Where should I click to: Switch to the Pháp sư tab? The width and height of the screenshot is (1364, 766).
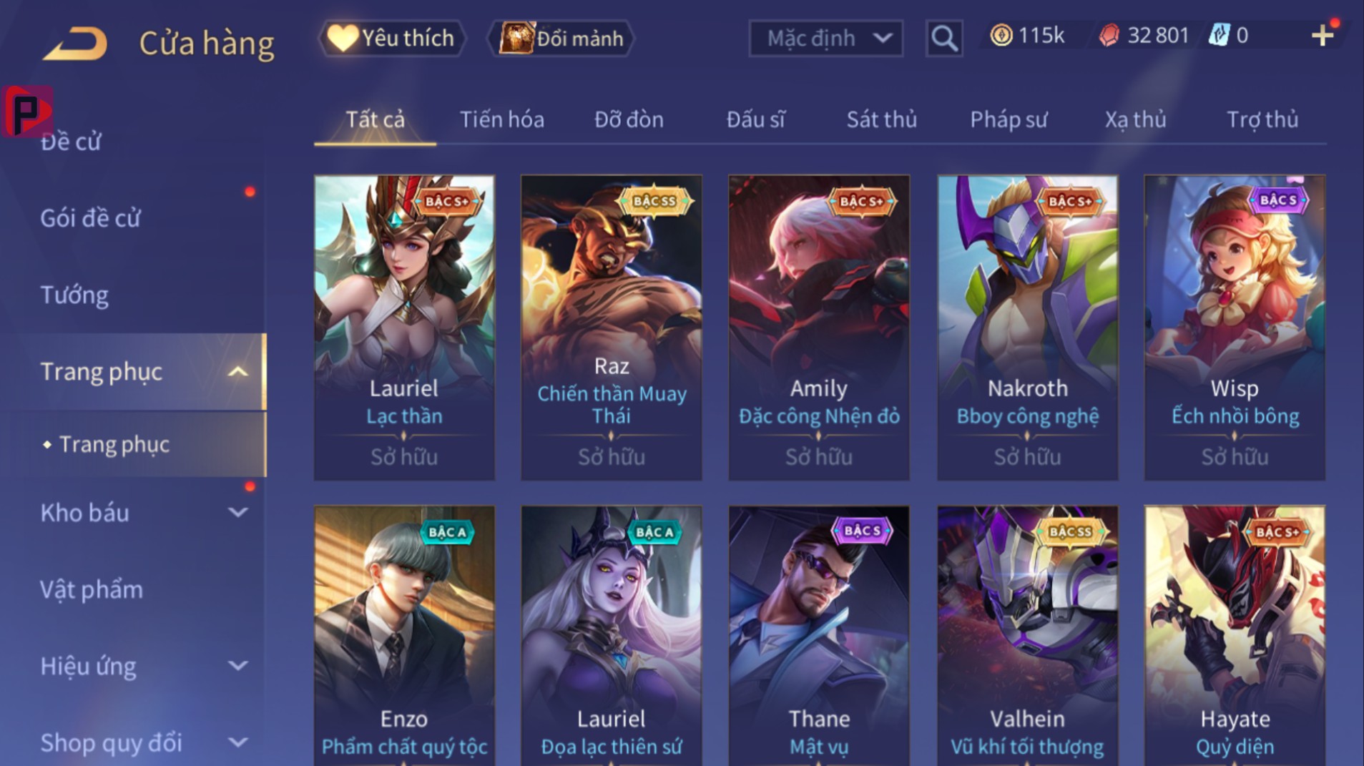click(x=1009, y=119)
